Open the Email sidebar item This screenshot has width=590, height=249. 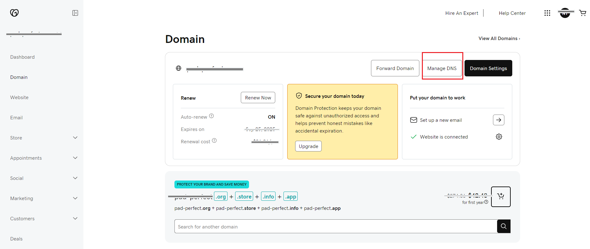(16, 118)
